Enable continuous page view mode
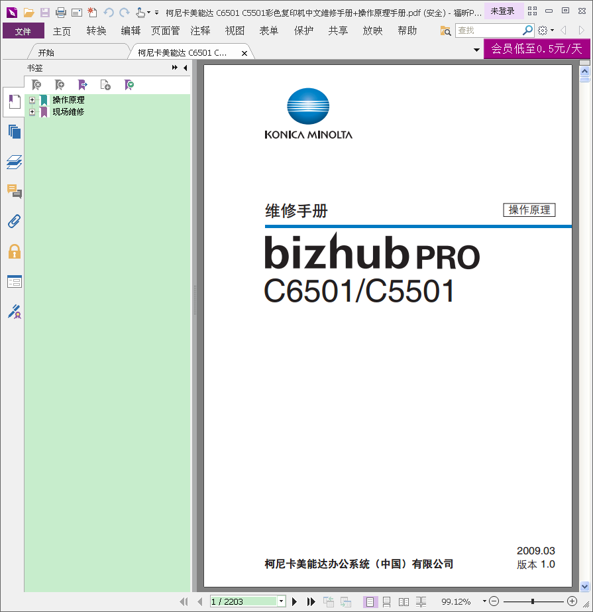This screenshot has height=612, width=593. pyautogui.click(x=387, y=602)
